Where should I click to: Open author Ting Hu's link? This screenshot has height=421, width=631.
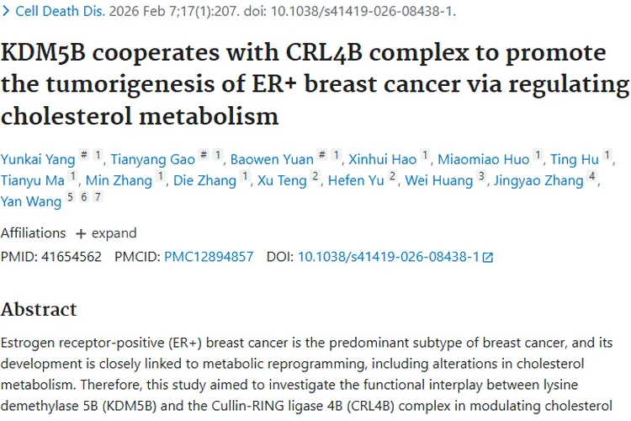(x=575, y=158)
